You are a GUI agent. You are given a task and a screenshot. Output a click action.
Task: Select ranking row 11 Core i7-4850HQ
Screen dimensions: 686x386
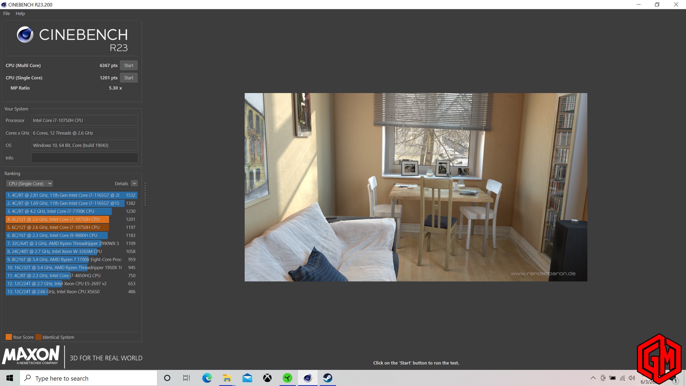click(71, 276)
